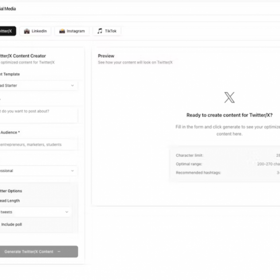Click the Thread Starter chevron arrow
The width and height of the screenshot is (280, 280).
coord(73,86)
